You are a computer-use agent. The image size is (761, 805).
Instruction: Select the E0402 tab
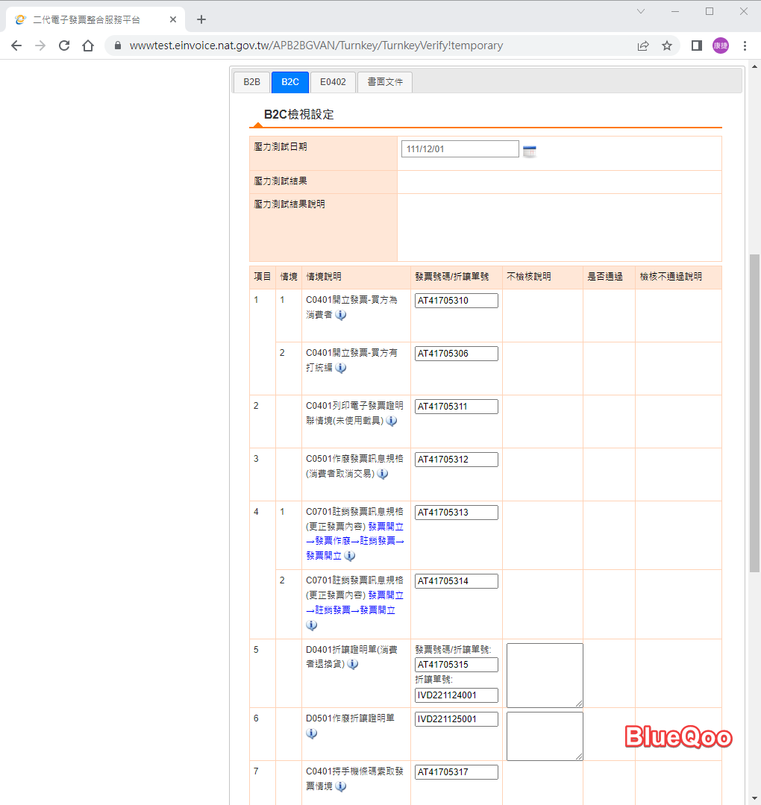[x=332, y=82]
